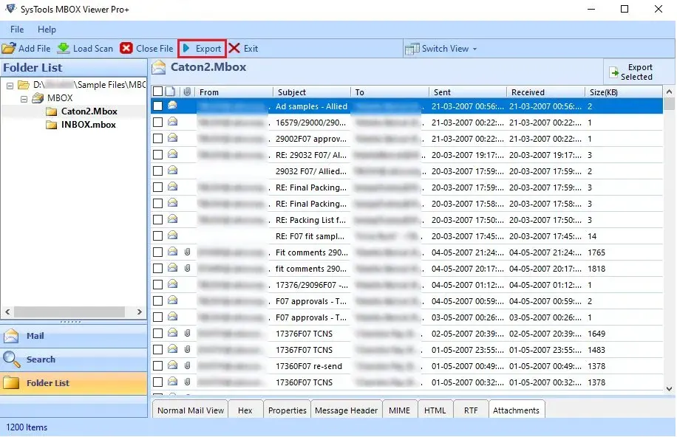The width and height of the screenshot is (677, 437).
Task: Click the attachment column header icon
Action: (187, 92)
